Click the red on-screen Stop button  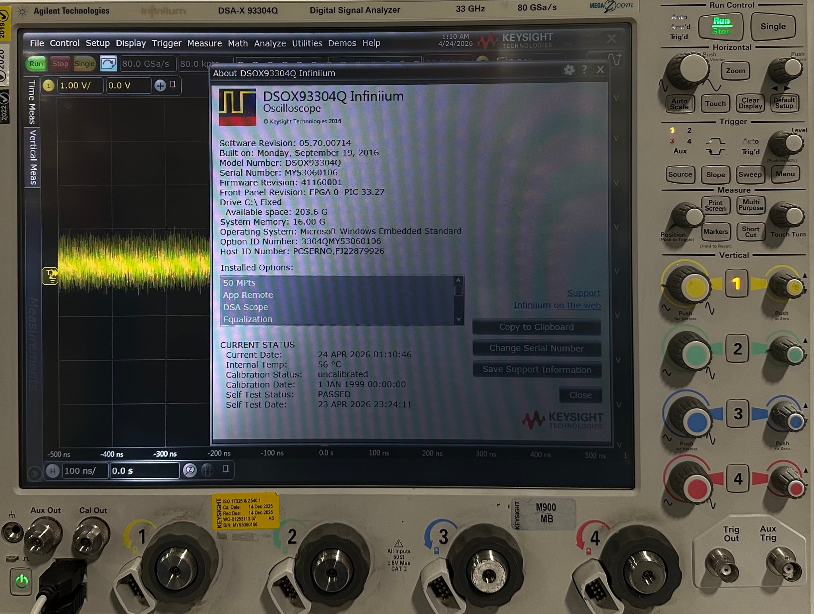(60, 64)
